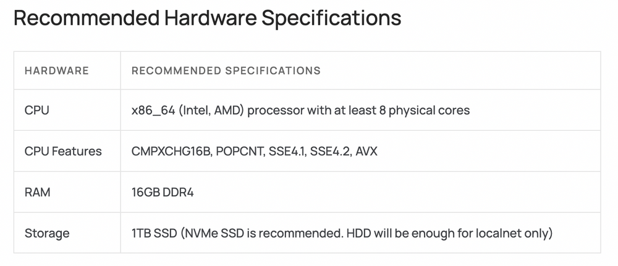The image size is (618, 266).
Task: Click the 1TB SSD storage text
Action: point(154,233)
